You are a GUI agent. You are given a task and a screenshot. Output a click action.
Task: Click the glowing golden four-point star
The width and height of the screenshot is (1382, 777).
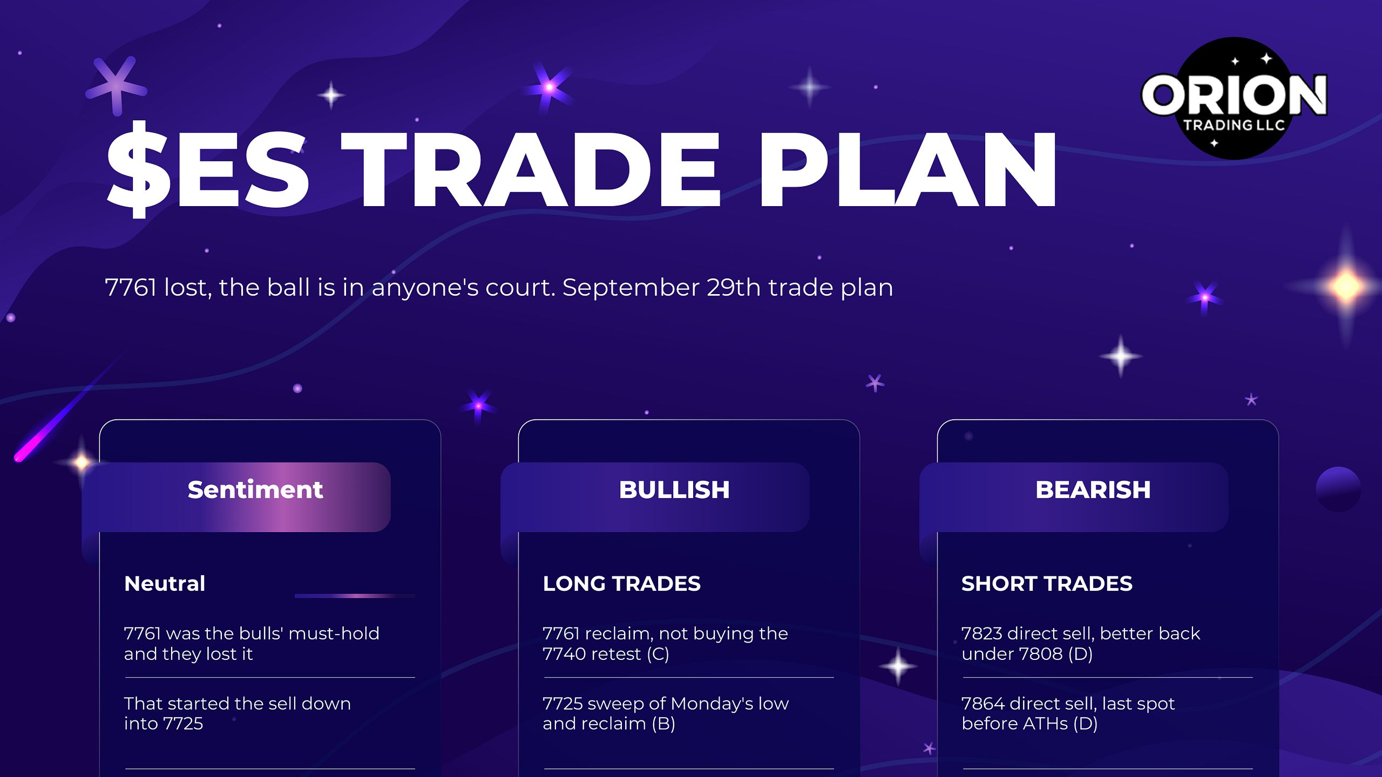coord(1346,286)
